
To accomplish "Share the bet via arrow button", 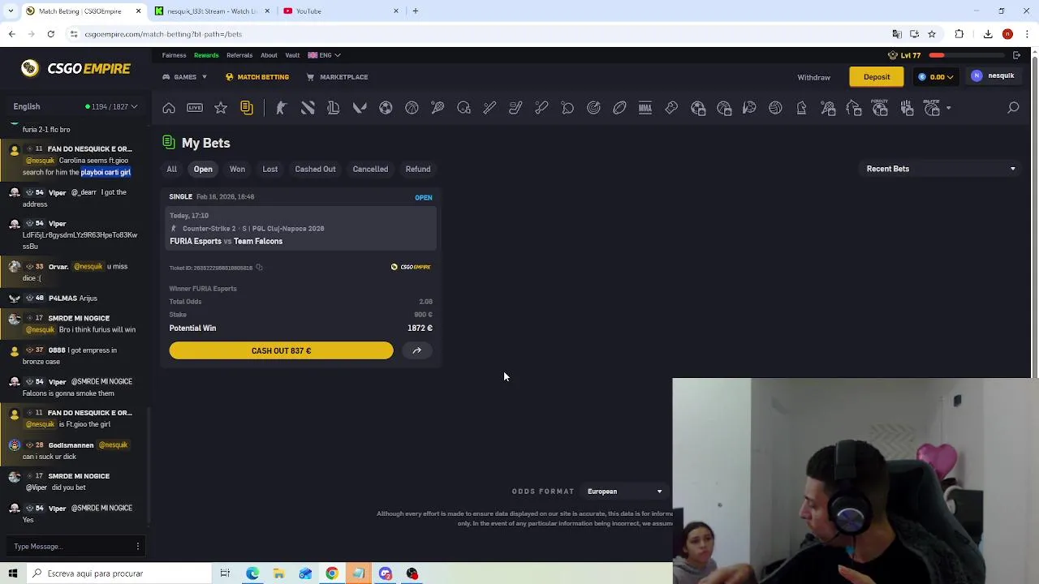I will point(416,350).
